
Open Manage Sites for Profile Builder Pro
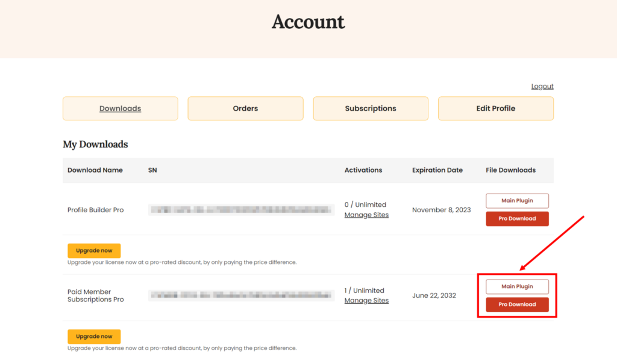[366, 215]
